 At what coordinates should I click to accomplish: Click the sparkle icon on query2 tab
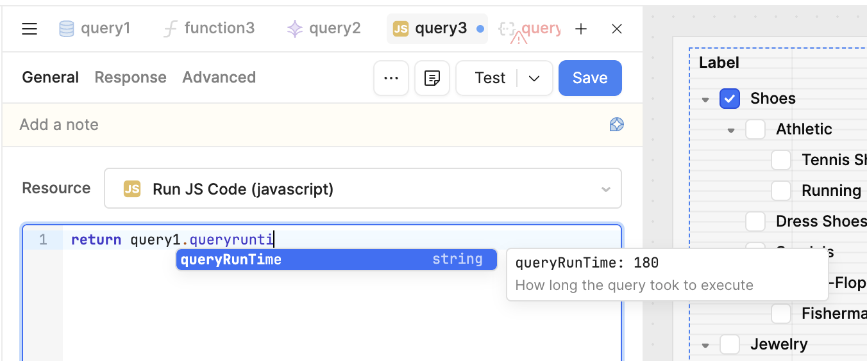pos(294,29)
